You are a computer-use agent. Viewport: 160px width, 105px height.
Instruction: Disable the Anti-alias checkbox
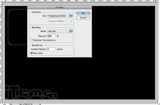[x=31, y=53]
